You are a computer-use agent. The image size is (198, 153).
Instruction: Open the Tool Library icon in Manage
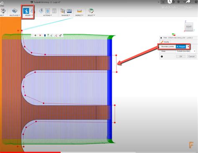pyautogui.click(x=63, y=11)
